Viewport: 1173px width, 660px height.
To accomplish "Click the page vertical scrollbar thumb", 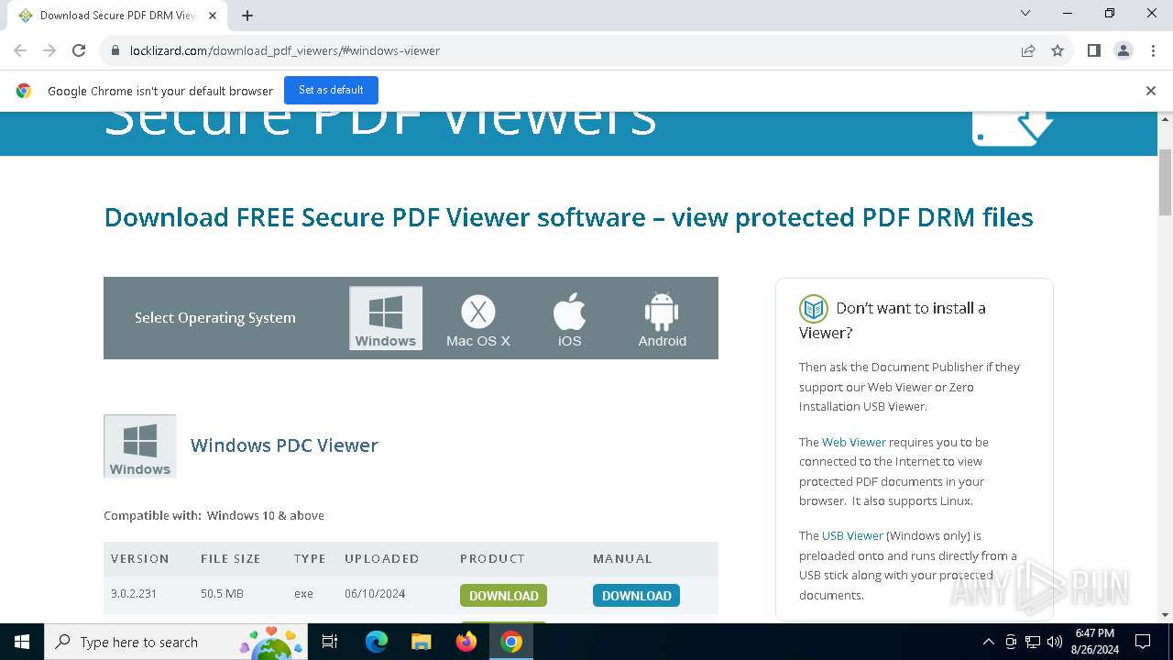I will coord(1166,181).
